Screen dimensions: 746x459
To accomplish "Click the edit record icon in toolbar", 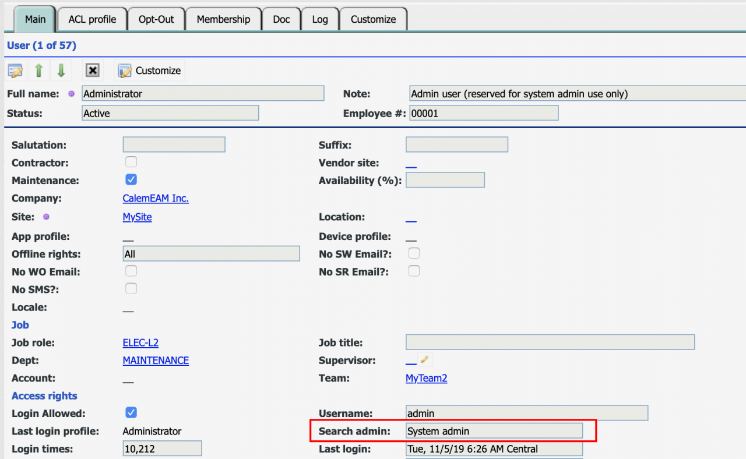I will coord(15,70).
